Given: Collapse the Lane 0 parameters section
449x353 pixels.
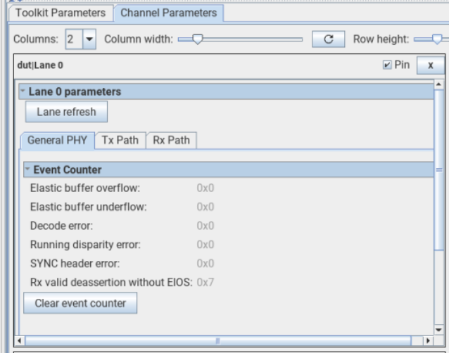Looking at the screenshot, I should pos(23,91).
